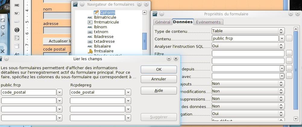Click code_postal field under Rcpdepreg
Screen dimensions: 302x127
97,92
